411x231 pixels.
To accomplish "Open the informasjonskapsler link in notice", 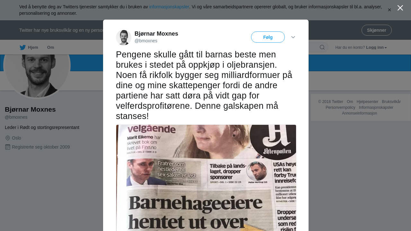I will coord(169,7).
